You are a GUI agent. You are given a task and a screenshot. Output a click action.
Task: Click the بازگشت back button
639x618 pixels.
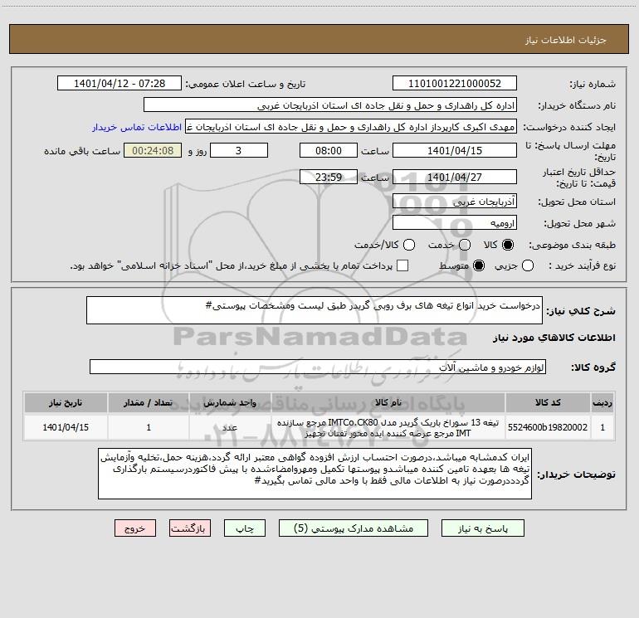(x=190, y=528)
